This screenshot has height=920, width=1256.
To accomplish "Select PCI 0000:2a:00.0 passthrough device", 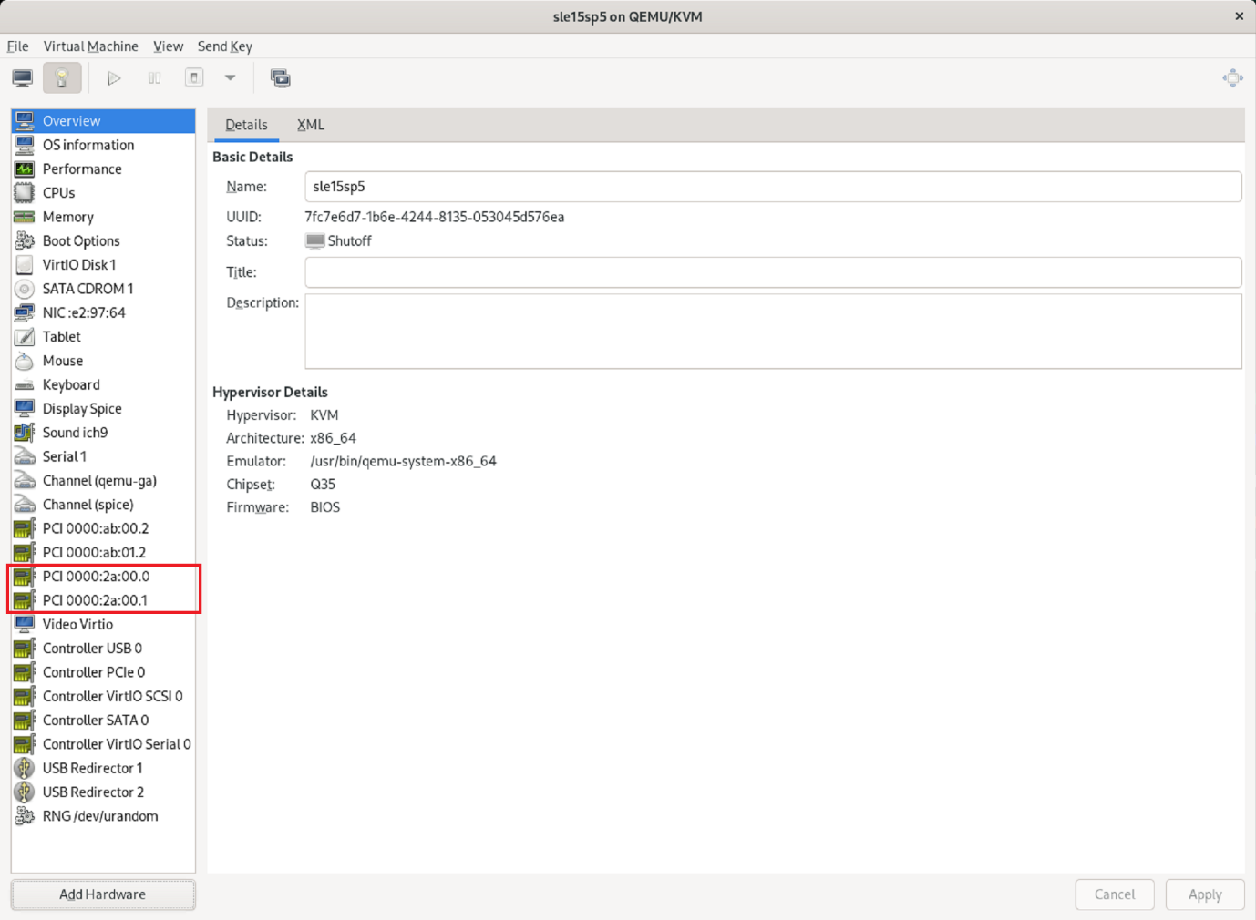I will [96, 576].
